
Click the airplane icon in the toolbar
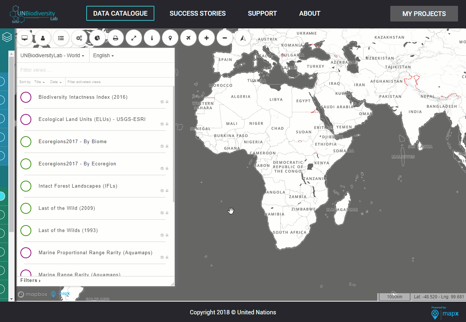(189, 38)
